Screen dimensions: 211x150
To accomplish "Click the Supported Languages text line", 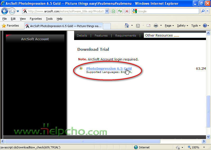I will (109, 72).
